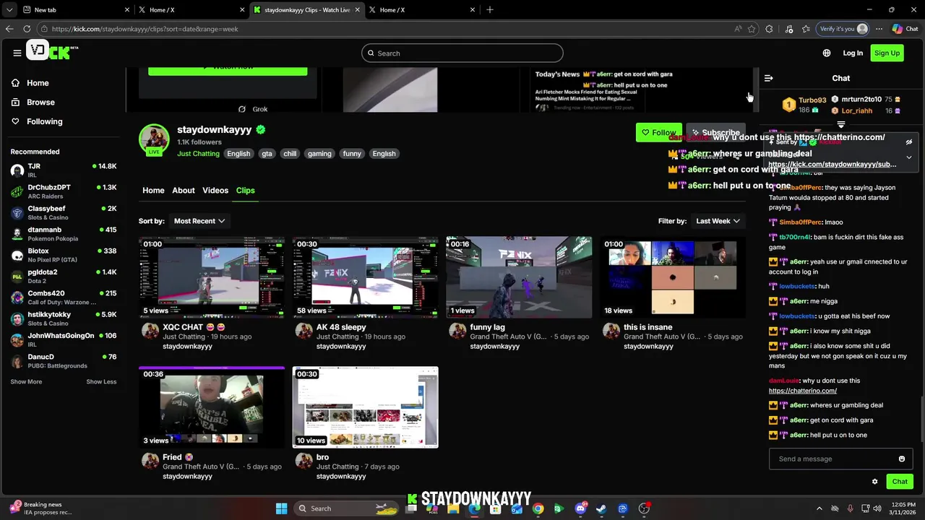Click Show More under Recommended
Viewport: 925px width, 520px height.
pyautogui.click(x=26, y=381)
